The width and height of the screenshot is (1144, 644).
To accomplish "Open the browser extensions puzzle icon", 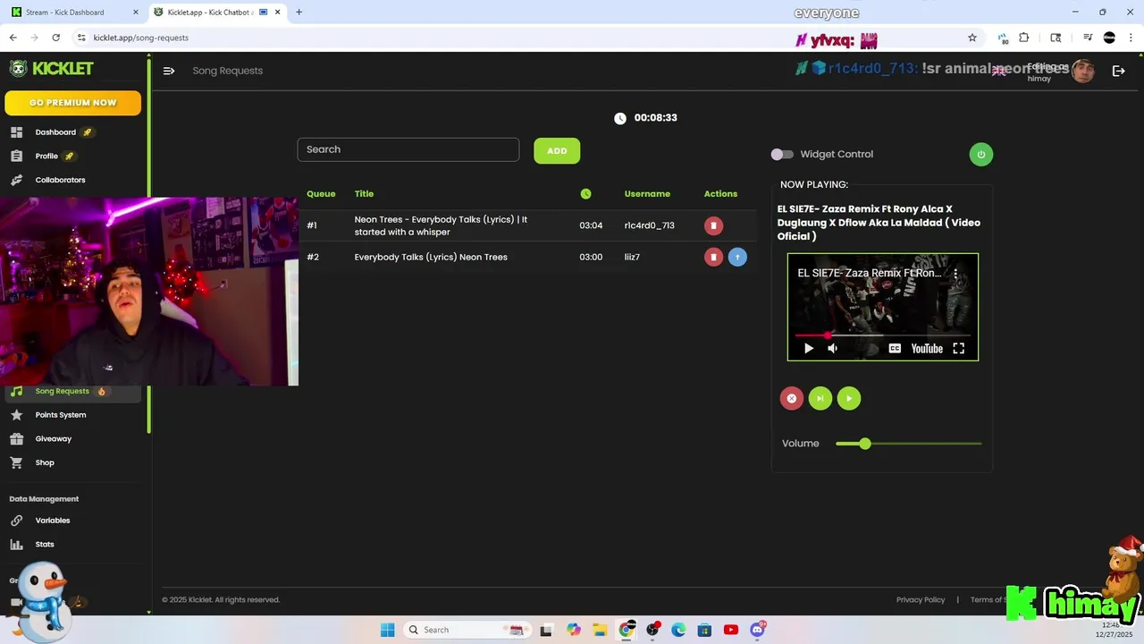I will [1024, 38].
